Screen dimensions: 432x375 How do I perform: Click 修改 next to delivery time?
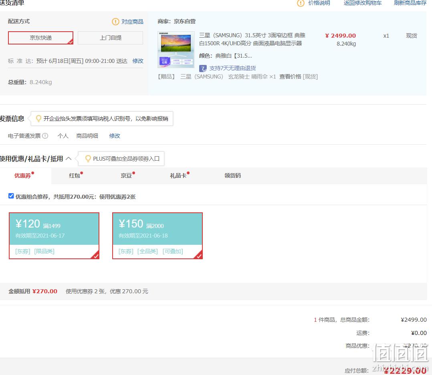(x=138, y=61)
